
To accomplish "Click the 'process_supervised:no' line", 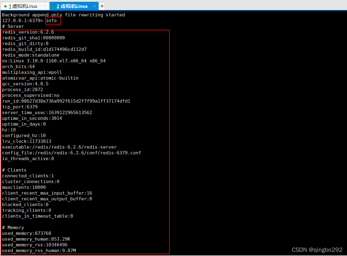I will pyautogui.click(x=31, y=95).
